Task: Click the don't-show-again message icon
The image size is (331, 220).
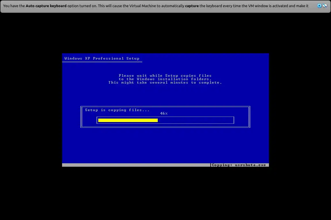Action: click(x=325, y=6)
